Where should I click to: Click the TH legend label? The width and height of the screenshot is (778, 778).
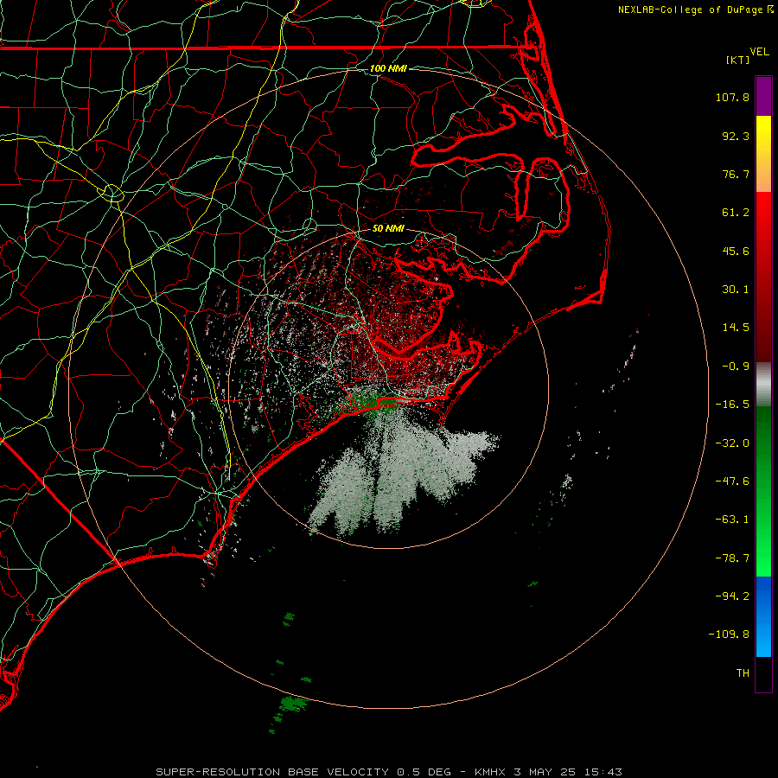[x=743, y=673]
